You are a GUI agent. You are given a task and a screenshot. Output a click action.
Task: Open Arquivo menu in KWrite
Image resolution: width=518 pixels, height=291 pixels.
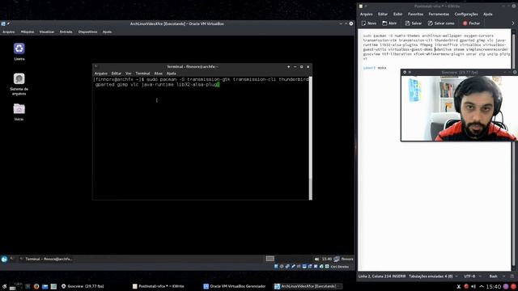(366, 15)
